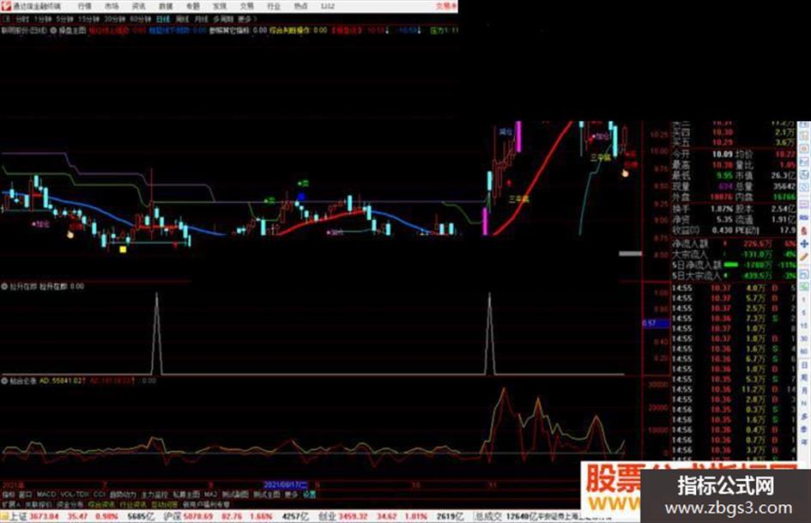Image resolution: width=811 pixels, height=523 pixels.
Task: Click the 拉升在即 sub-chart indicator icon
Action: coord(4,286)
